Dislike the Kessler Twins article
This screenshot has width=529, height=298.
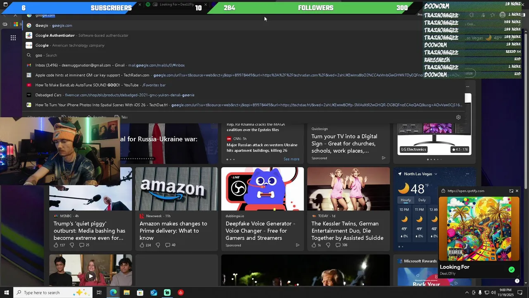pyautogui.click(x=328, y=245)
